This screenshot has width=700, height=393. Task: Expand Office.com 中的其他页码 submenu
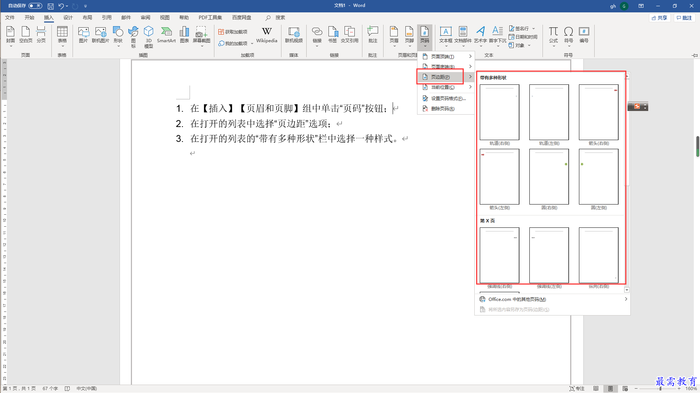(x=552, y=299)
